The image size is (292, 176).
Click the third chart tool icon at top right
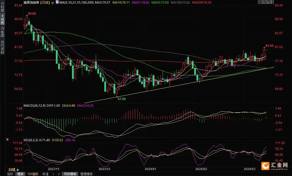[x=267, y=2]
